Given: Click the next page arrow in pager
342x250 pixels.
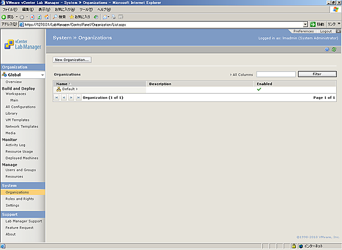Looking at the screenshot, I should pyautogui.click(x=71, y=98).
